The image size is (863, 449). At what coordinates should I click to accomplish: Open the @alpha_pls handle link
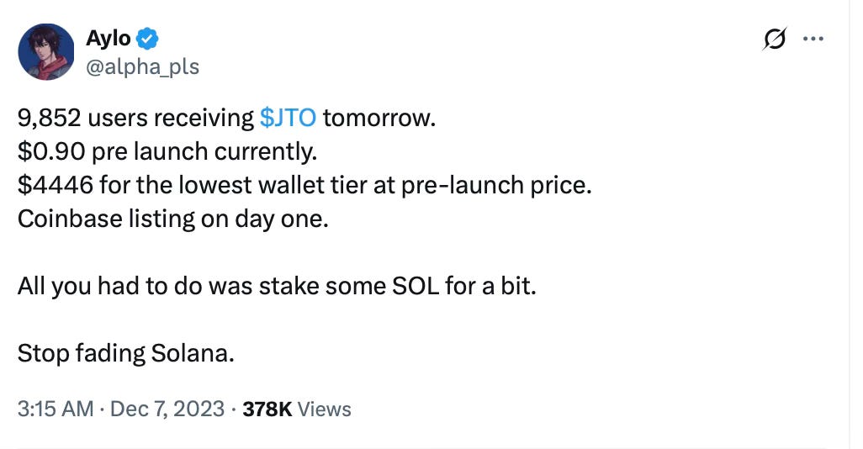click(142, 67)
